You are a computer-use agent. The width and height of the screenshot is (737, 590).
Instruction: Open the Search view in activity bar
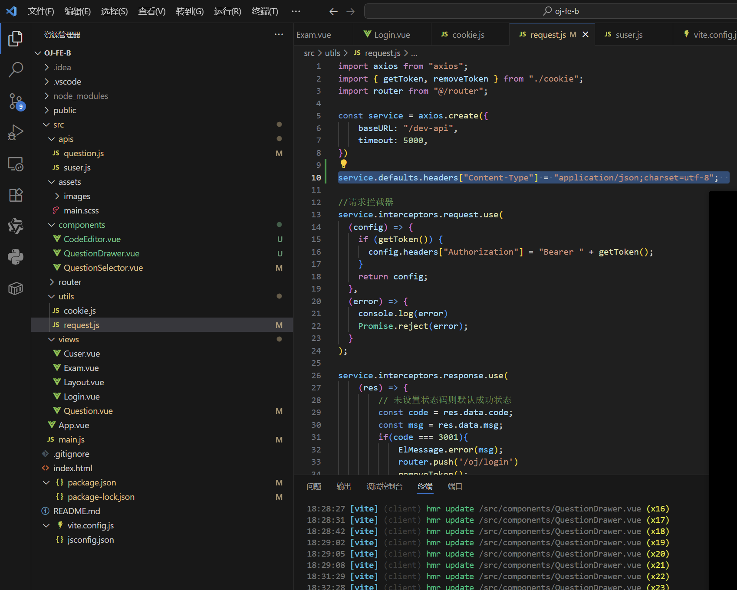(16, 69)
